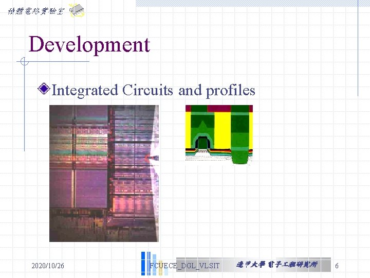The image size is (370, 278).
Task: Click the "Development" slide title
Action: [89, 45]
